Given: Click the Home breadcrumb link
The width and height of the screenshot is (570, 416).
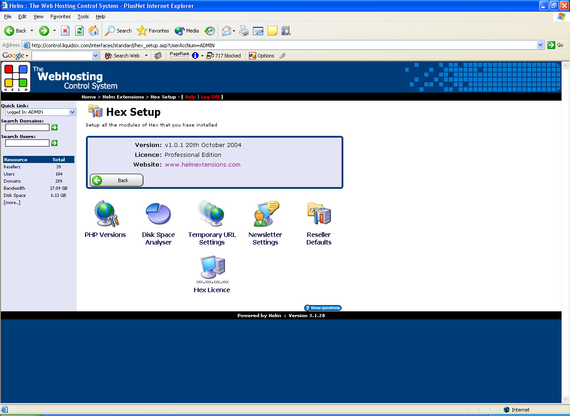Looking at the screenshot, I should [89, 97].
